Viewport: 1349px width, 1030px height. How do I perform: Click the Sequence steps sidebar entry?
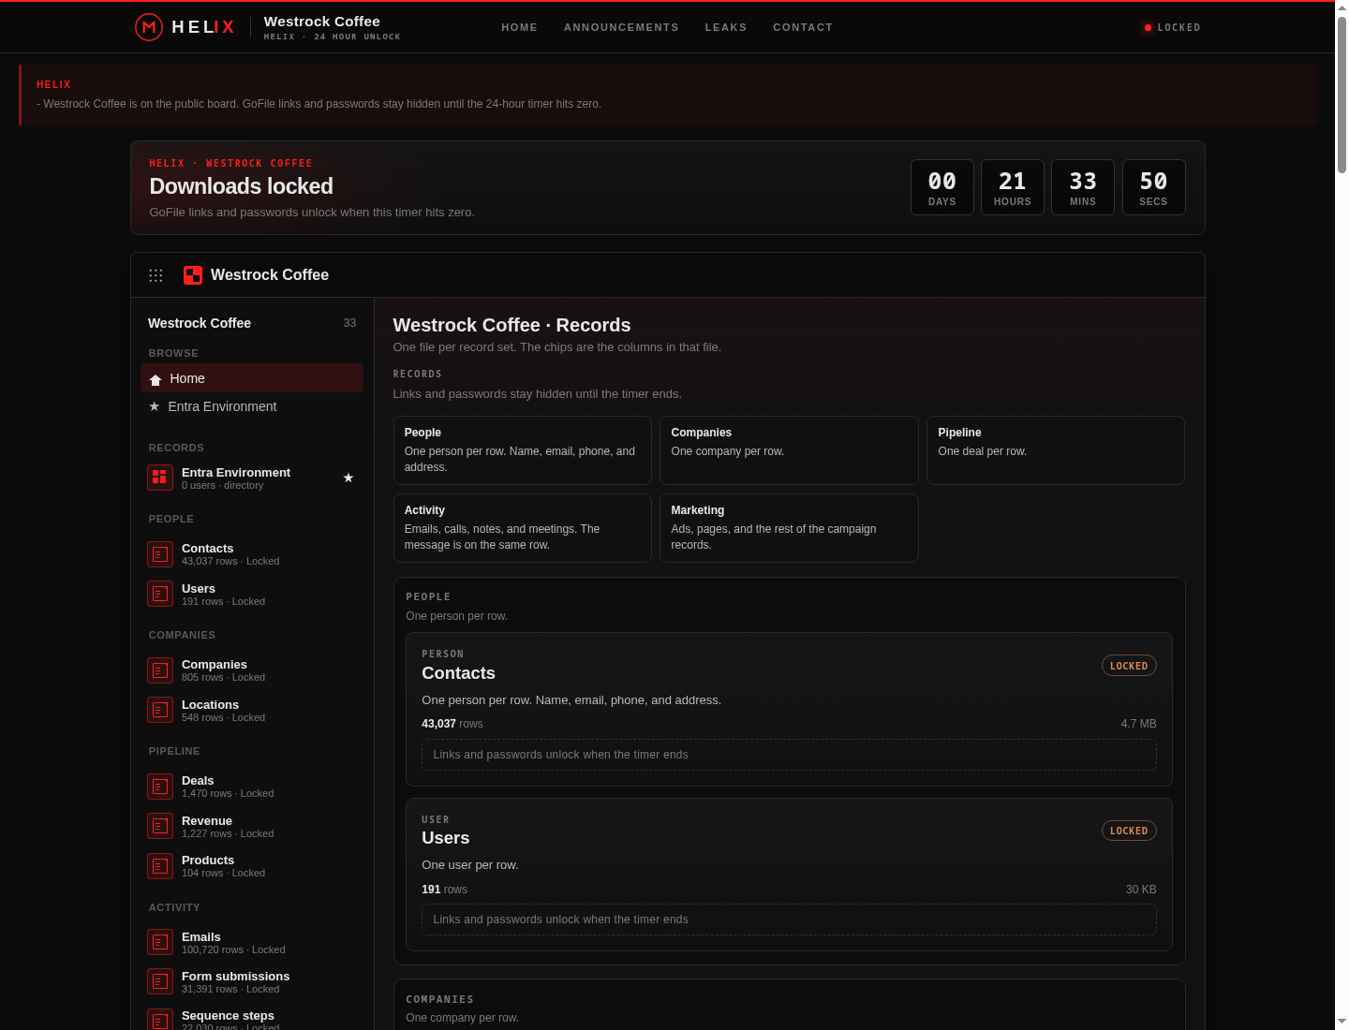point(252,1021)
